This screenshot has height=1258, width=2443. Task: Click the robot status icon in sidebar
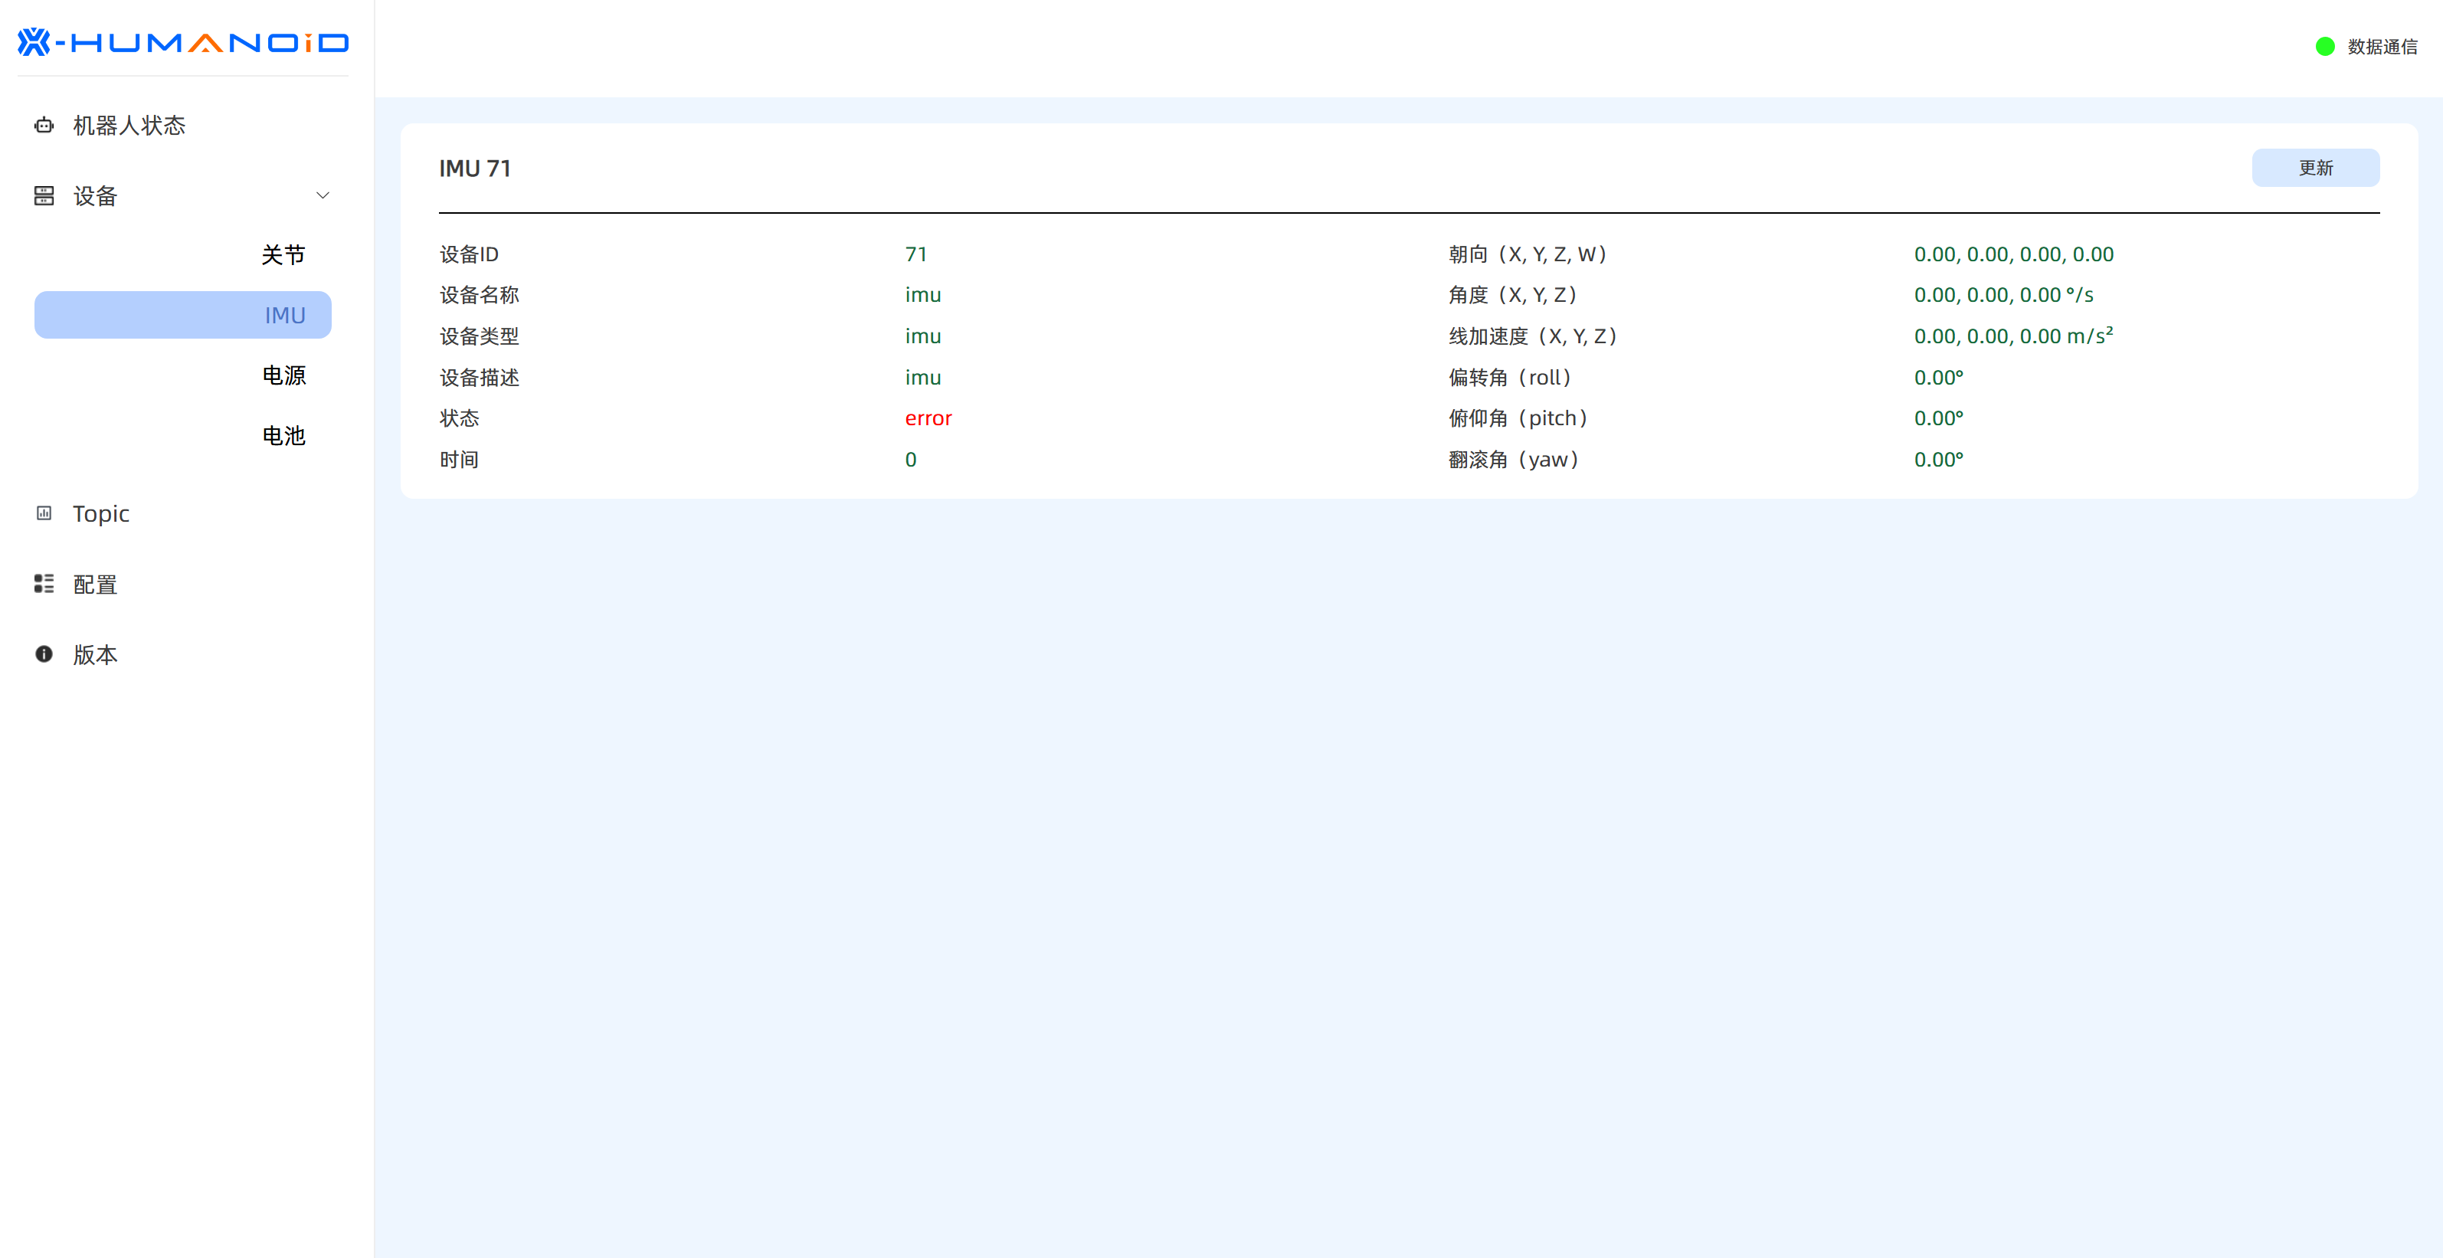point(44,125)
